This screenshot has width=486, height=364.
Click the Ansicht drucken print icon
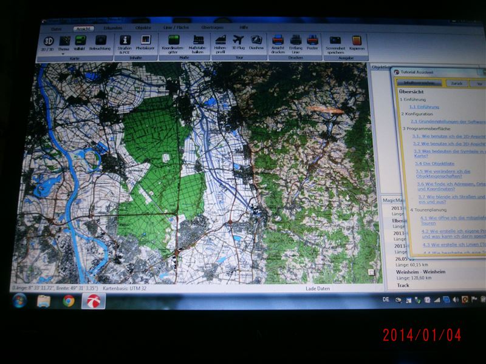coord(278,42)
